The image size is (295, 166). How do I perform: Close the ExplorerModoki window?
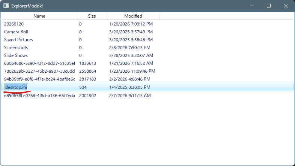click(x=286, y=6)
